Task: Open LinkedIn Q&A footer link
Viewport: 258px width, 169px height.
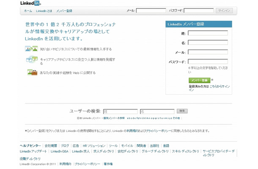Action: coord(59,151)
